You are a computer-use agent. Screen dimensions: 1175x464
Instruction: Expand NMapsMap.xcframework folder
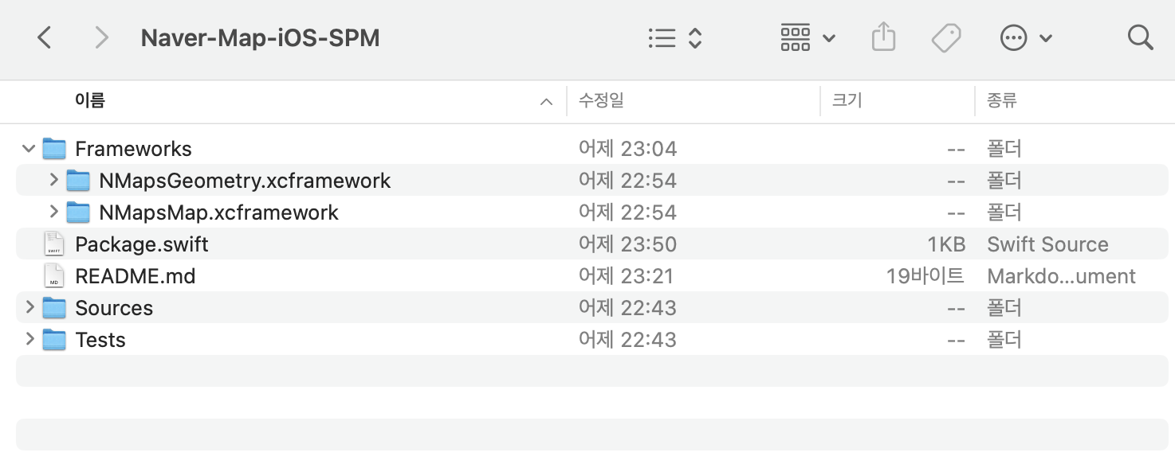[53, 213]
